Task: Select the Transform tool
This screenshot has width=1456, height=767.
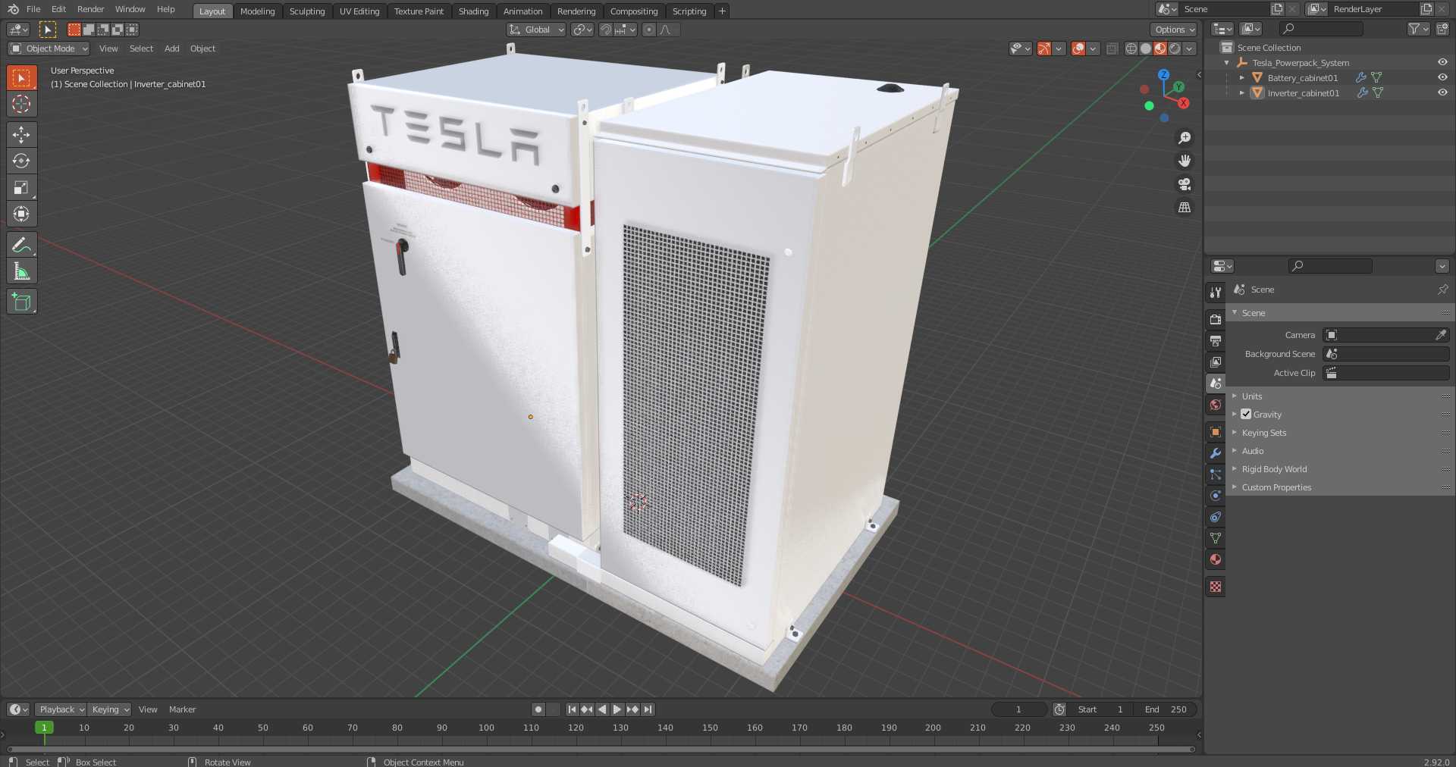Action: pyautogui.click(x=21, y=214)
